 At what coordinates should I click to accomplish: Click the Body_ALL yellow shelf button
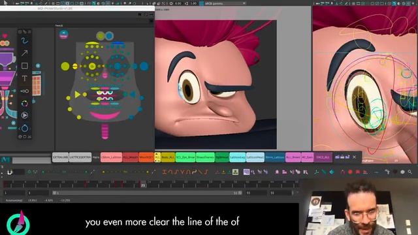pos(168,157)
